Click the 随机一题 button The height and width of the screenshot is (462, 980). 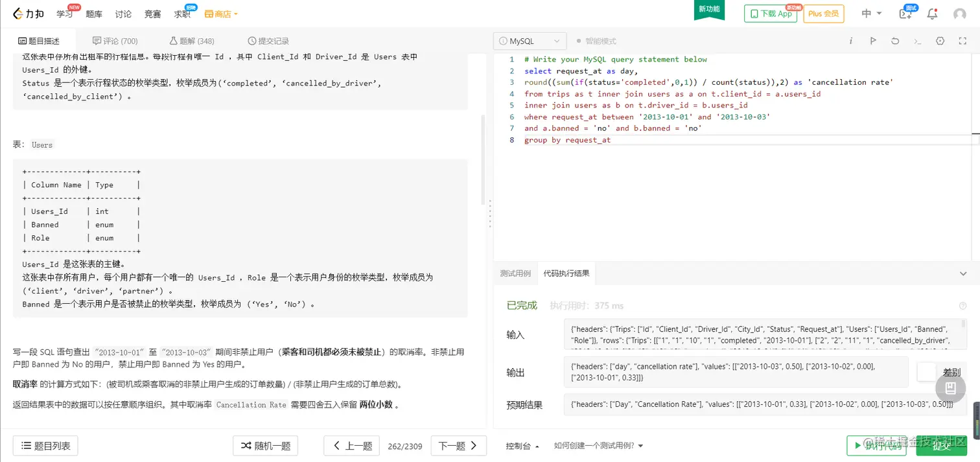click(265, 446)
